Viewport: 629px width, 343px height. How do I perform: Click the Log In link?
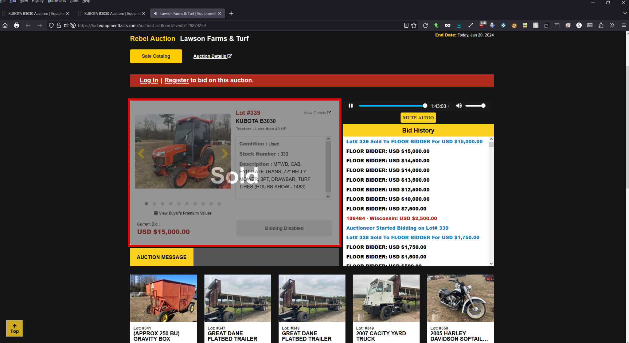(x=149, y=80)
